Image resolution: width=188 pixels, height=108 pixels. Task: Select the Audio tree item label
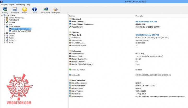pos(11,38)
